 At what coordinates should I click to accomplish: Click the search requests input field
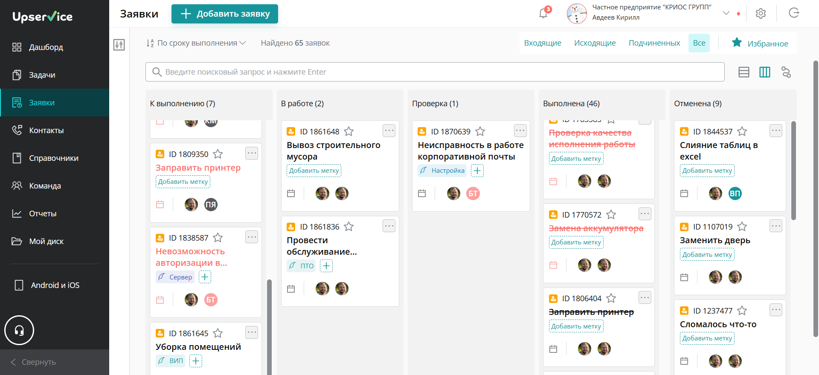coord(435,72)
